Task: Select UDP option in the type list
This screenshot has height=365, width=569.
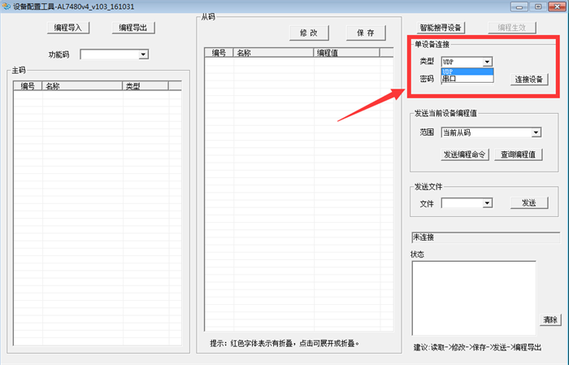Action: 467,72
